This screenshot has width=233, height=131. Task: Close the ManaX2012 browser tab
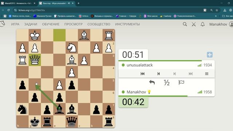[x=35, y=3]
